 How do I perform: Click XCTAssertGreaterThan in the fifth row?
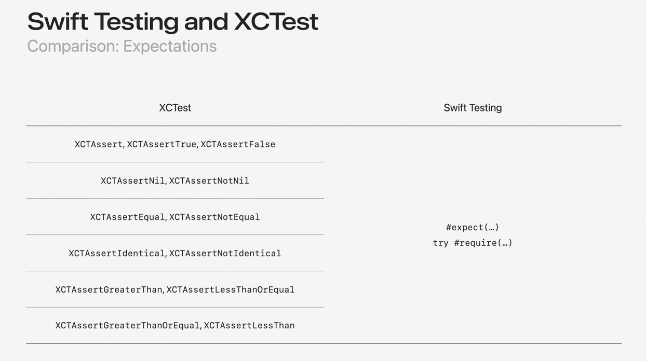pos(109,289)
